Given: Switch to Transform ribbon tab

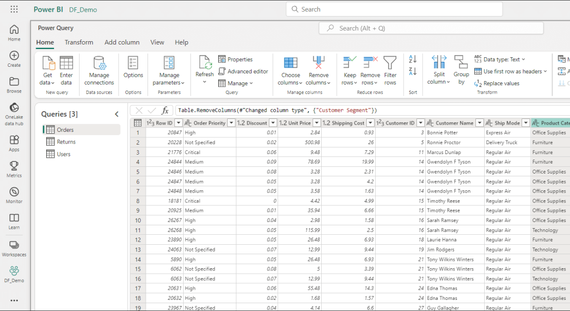Looking at the screenshot, I should point(79,42).
